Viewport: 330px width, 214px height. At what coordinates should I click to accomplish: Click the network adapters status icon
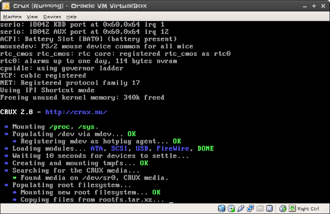point(251,208)
